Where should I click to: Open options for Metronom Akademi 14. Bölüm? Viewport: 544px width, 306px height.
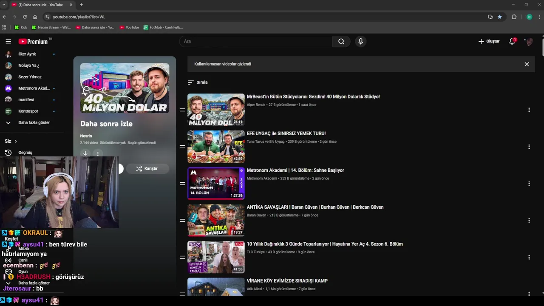529,184
